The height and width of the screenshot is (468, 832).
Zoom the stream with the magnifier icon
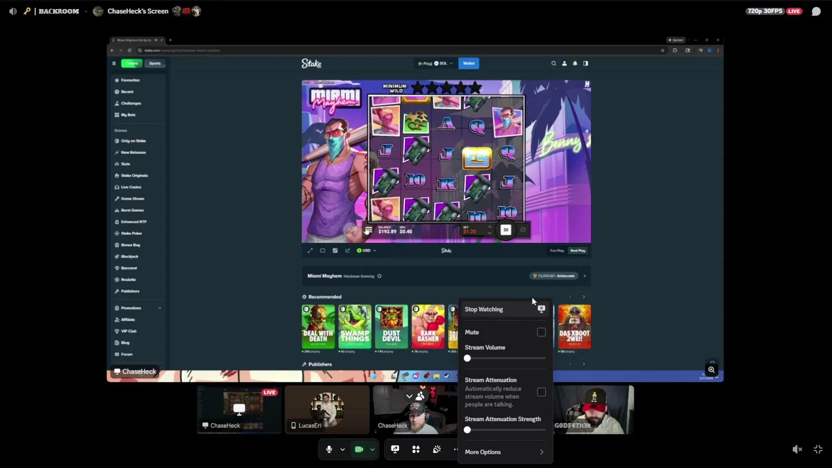[x=711, y=370]
